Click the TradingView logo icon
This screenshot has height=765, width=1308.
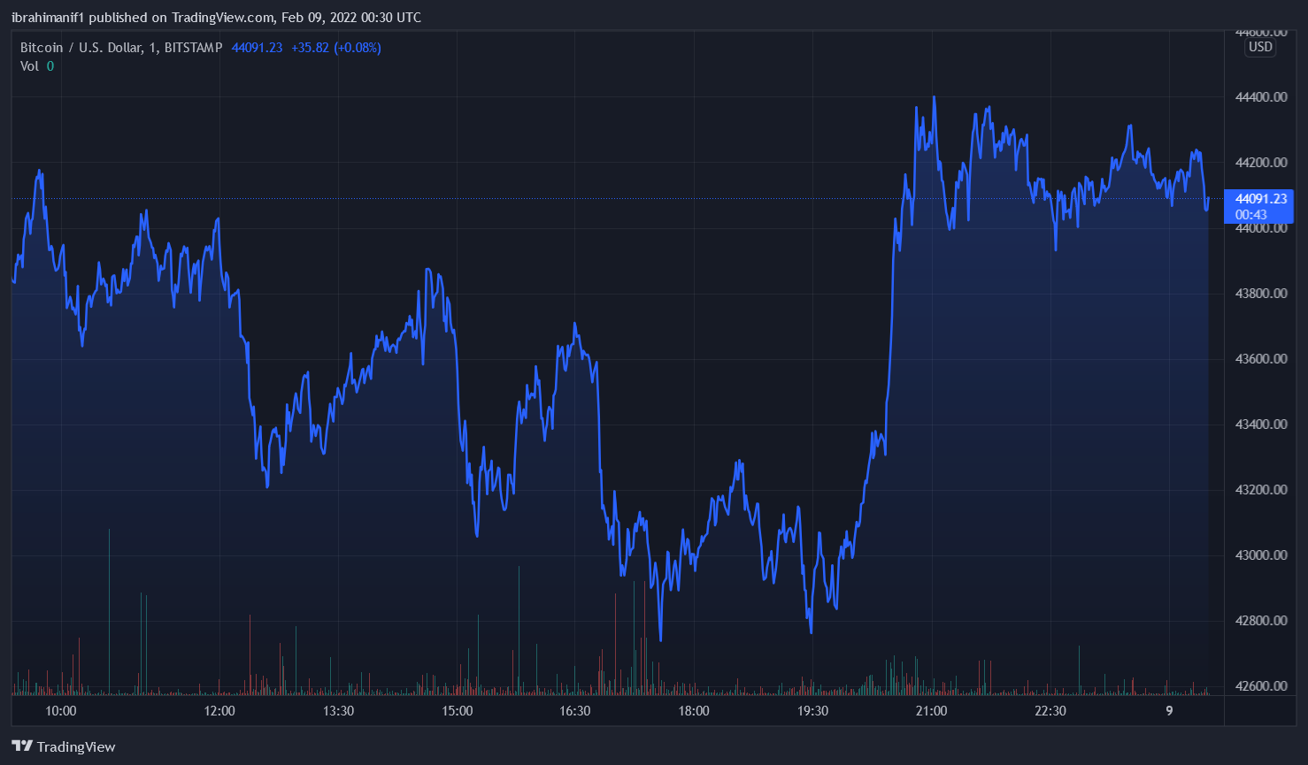[x=22, y=746]
